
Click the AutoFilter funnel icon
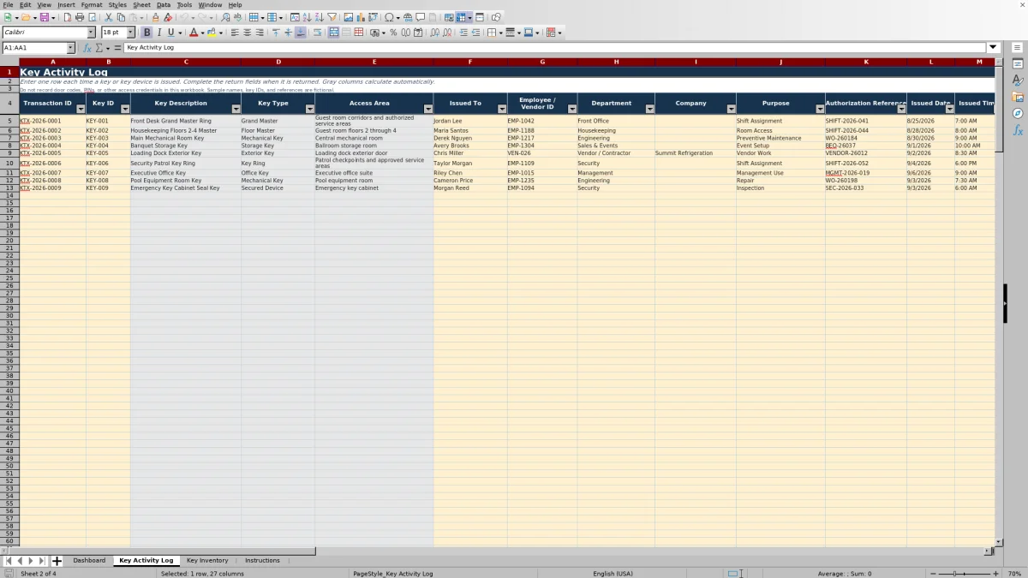coord(332,17)
